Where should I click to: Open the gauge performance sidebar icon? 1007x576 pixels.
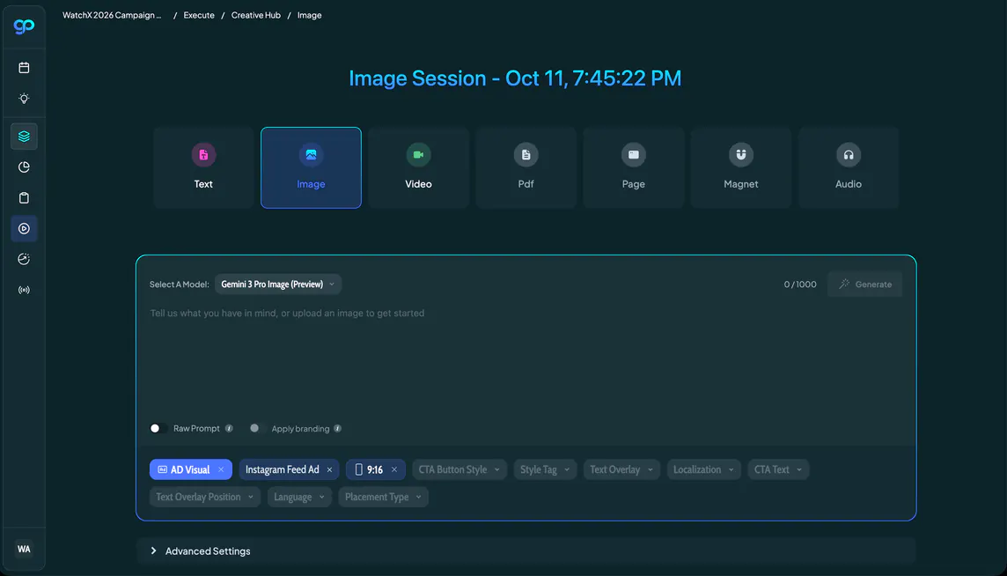pos(24,259)
